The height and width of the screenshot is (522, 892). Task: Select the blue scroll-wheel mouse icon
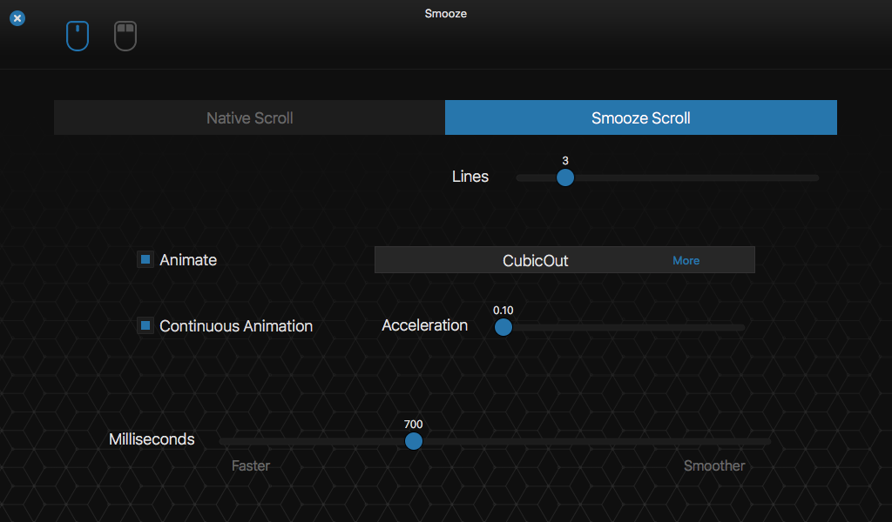pos(78,36)
